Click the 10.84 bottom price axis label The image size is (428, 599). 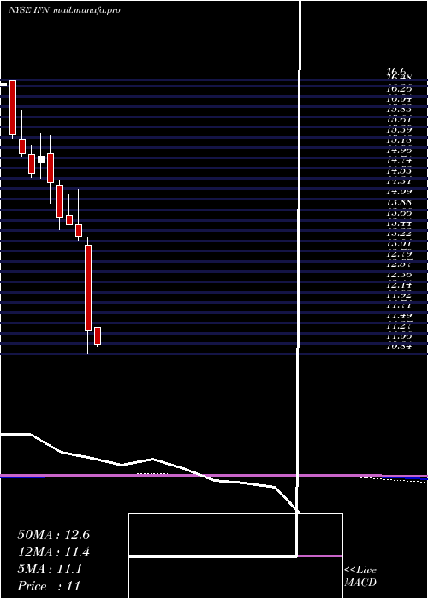(x=399, y=347)
